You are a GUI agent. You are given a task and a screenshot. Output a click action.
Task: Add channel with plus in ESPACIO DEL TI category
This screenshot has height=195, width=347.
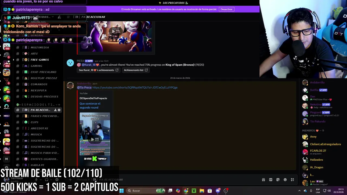[x=59, y=105]
